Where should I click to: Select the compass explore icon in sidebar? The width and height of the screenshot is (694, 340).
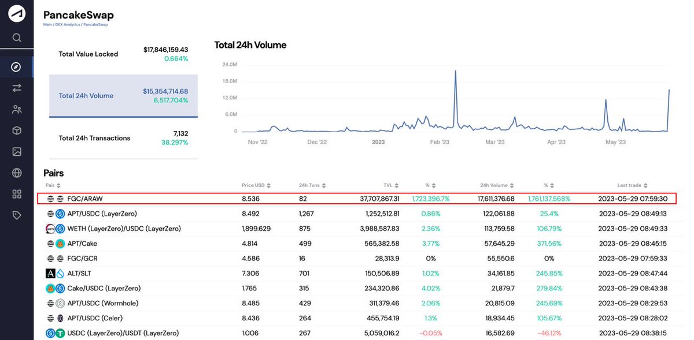coord(17,68)
